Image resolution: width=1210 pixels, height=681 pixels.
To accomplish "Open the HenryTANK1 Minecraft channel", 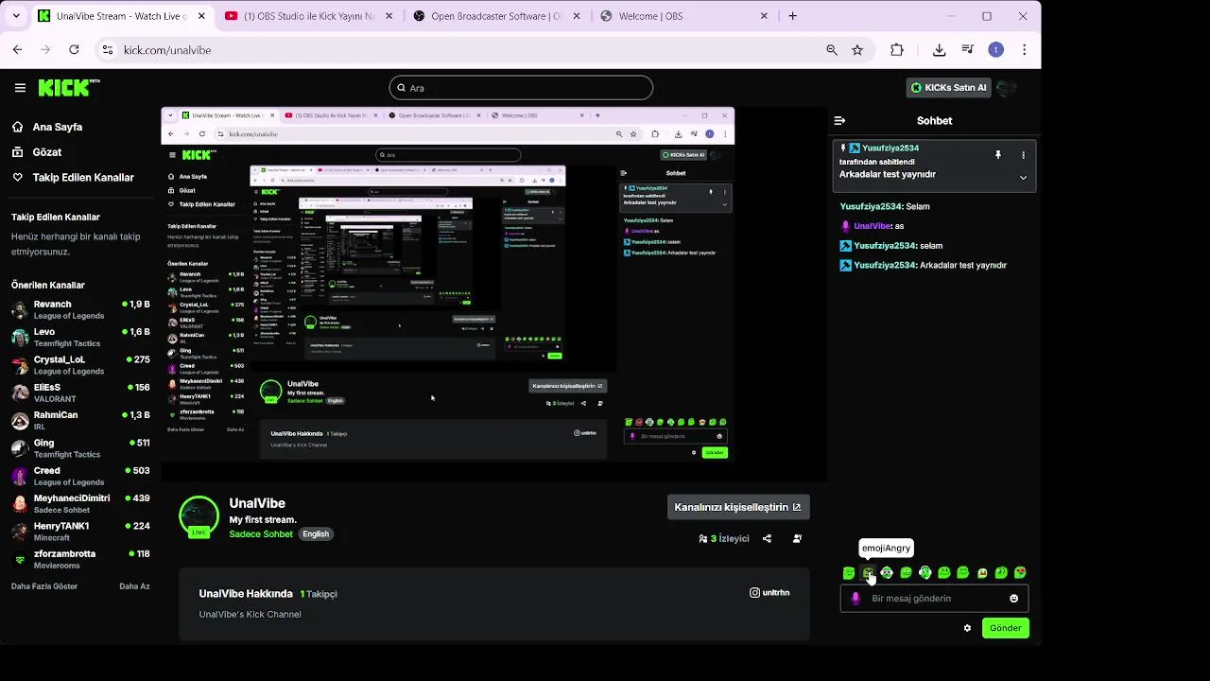I will point(80,532).
